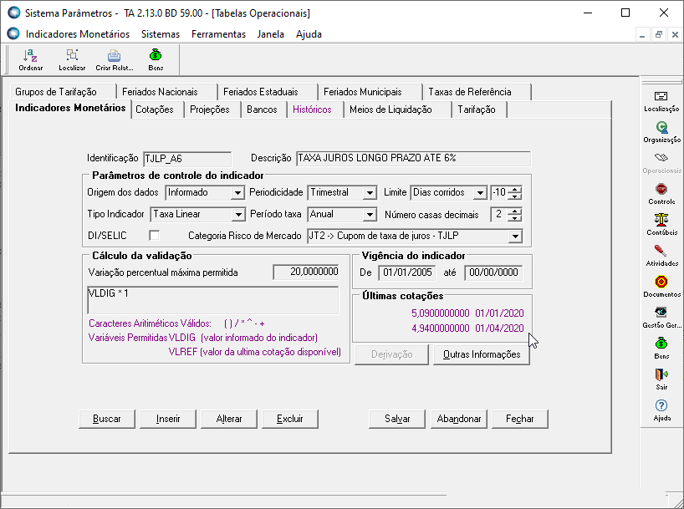Close the inner Tabelas Operacionais window
Image resolution: width=684 pixels, height=509 pixels.
[675, 34]
